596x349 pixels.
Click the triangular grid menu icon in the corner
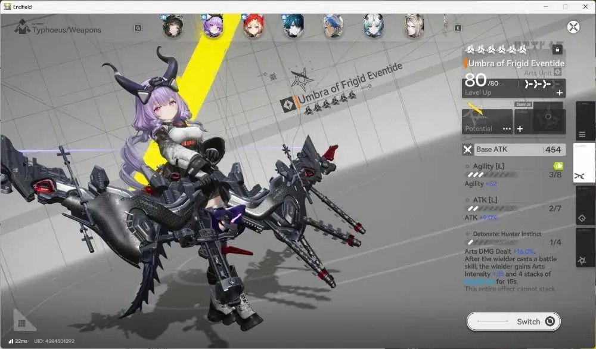tap(23, 321)
